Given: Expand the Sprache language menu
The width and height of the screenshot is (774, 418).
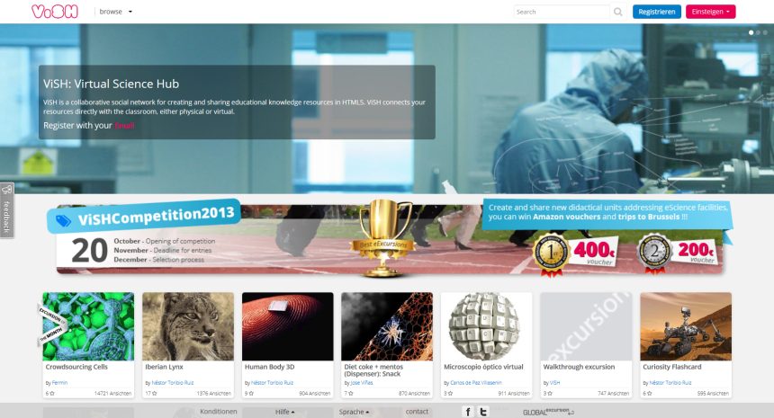Looking at the screenshot, I should pyautogui.click(x=354, y=412).
